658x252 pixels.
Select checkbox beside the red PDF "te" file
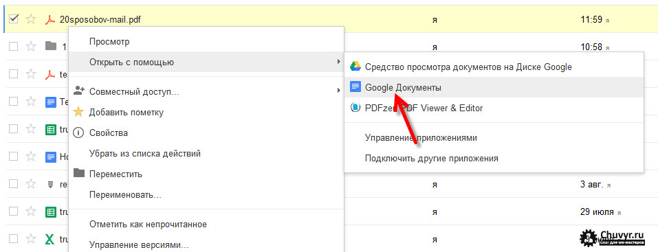[14, 74]
